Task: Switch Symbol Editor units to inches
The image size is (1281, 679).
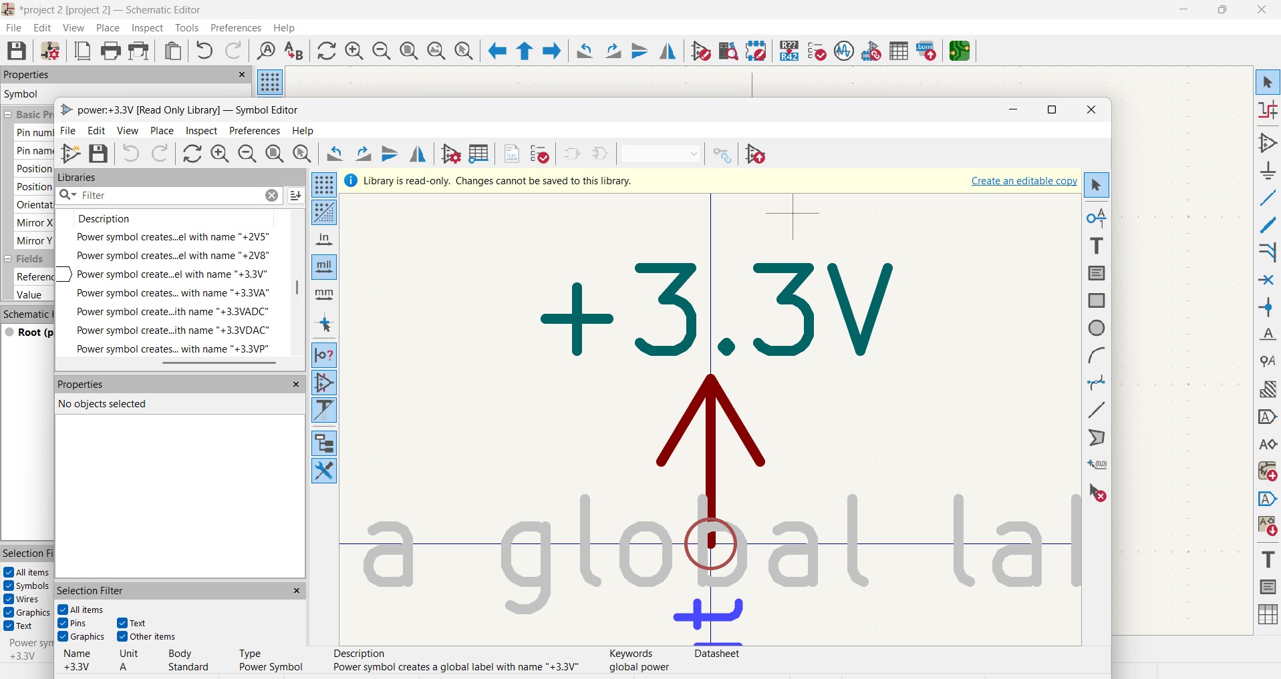Action: tap(324, 240)
